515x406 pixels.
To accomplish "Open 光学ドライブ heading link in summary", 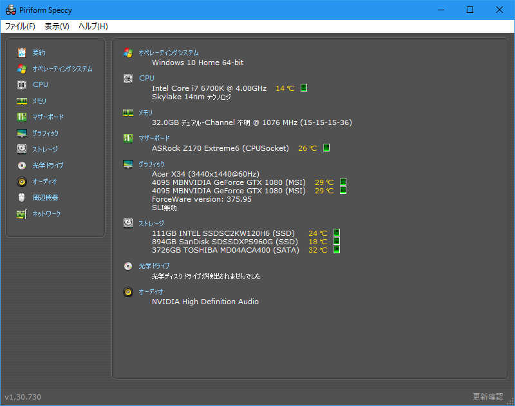I will (x=154, y=266).
